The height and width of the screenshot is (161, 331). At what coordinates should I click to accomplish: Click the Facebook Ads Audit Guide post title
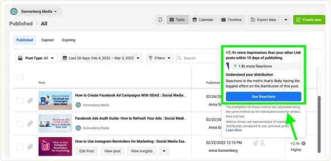tap(131, 119)
